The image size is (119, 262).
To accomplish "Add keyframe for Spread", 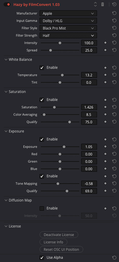I will [x=105, y=50].
